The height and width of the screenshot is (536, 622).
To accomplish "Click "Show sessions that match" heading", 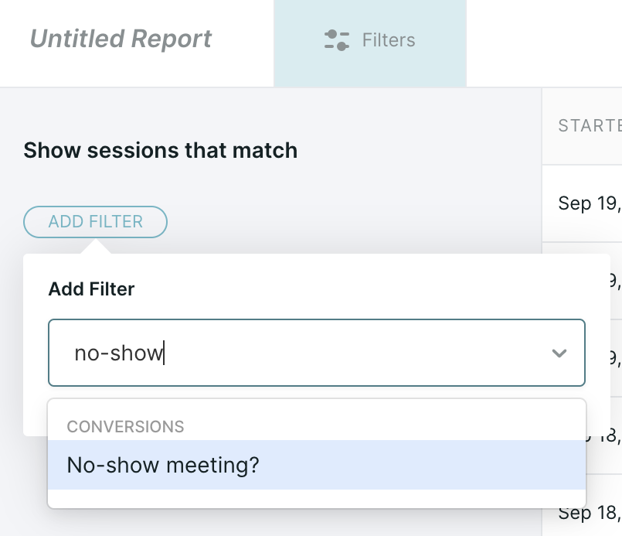I will click(x=160, y=150).
